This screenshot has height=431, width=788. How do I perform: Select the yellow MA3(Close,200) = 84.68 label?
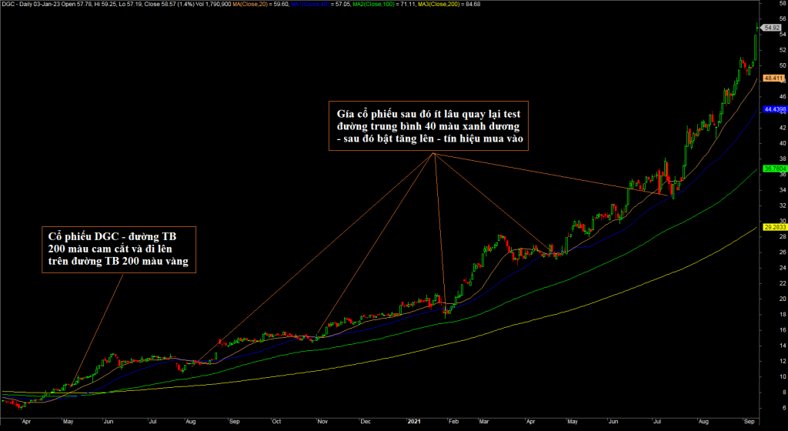point(449,4)
